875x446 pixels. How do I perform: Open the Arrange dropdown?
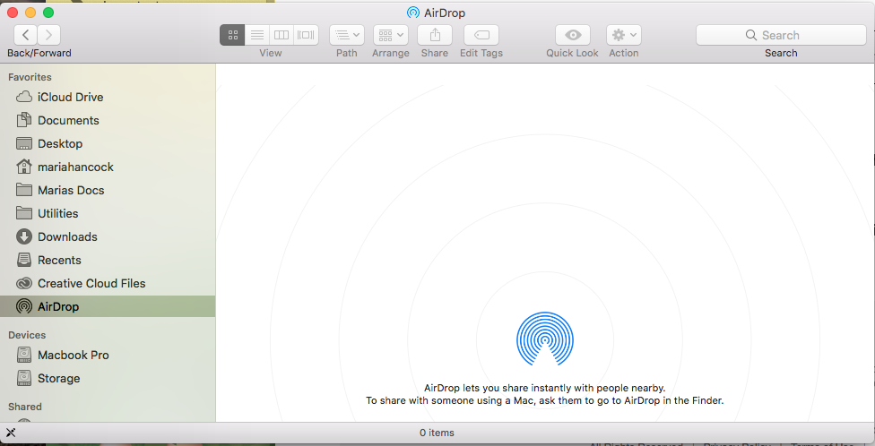click(x=391, y=35)
